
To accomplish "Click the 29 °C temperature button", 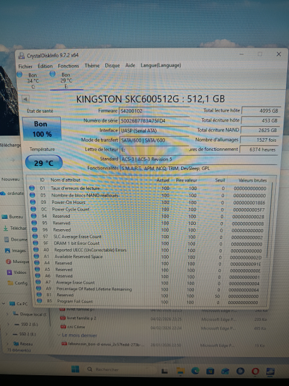I will click(44, 163).
